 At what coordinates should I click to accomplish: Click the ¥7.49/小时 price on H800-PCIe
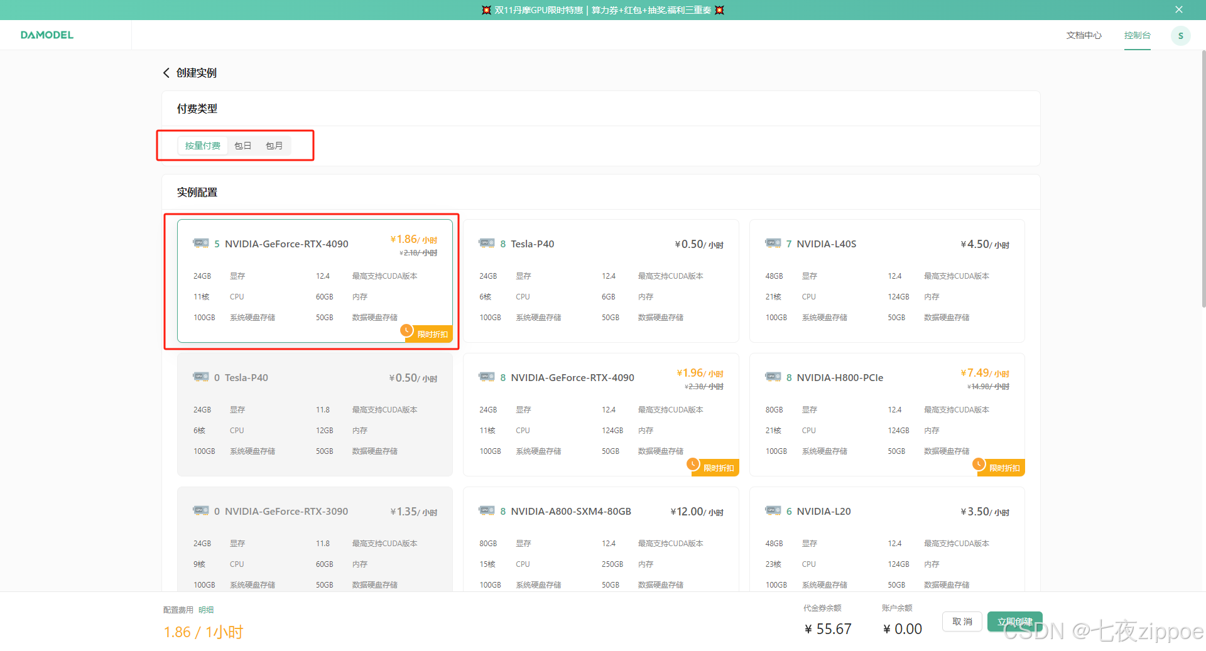coord(985,373)
